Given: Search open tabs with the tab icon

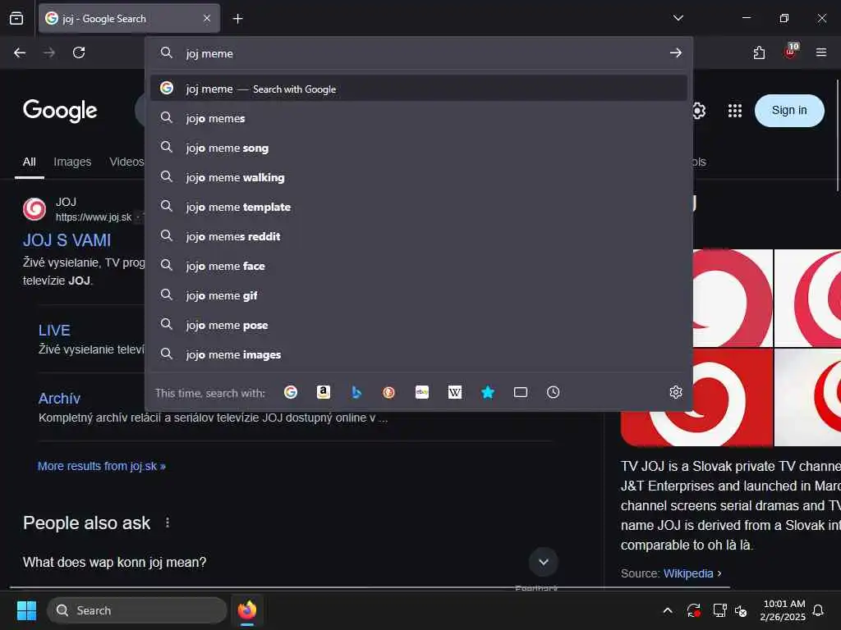Looking at the screenshot, I should (520, 392).
